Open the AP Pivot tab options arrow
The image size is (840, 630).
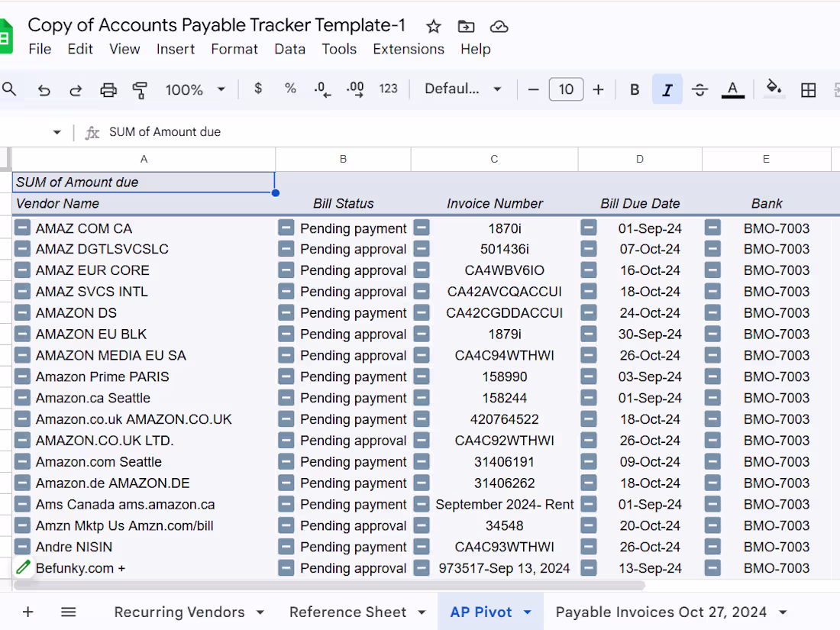click(527, 612)
